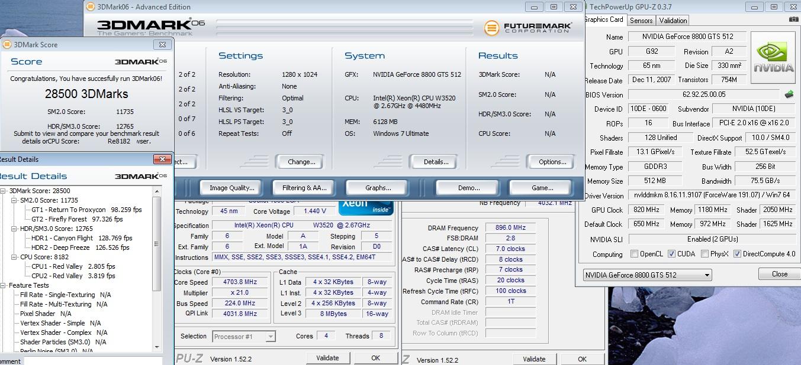The image size is (801, 365).
Task: Click the DRAM Frequency 896.0 MHz value
Action: coord(510,227)
